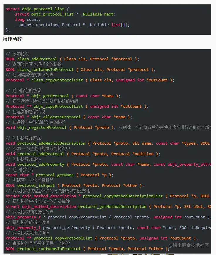Click the comment '// 创建新的协议实例'

tap(26, 112)
